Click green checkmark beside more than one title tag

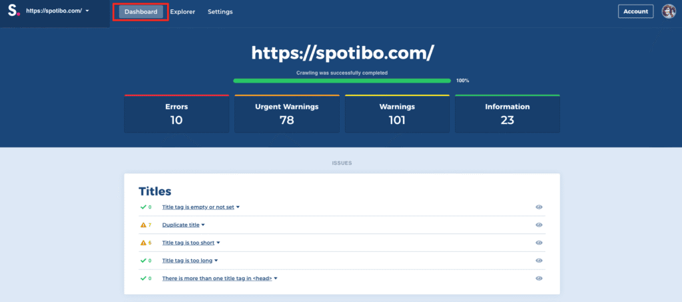click(x=143, y=278)
